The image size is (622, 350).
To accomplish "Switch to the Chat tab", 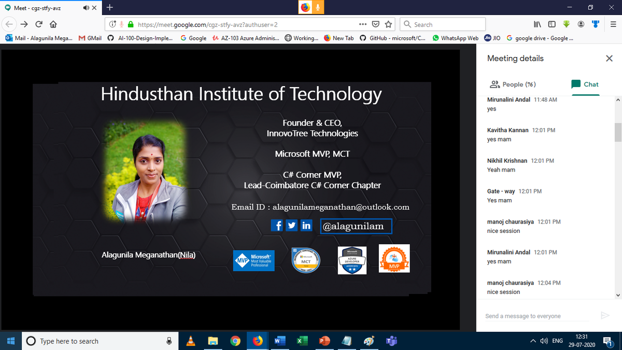I will click(x=585, y=84).
